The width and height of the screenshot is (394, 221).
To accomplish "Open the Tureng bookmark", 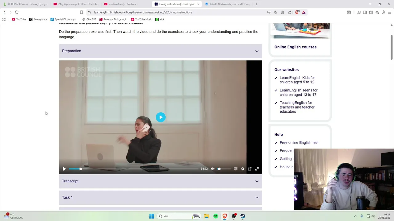I will 113,19.
